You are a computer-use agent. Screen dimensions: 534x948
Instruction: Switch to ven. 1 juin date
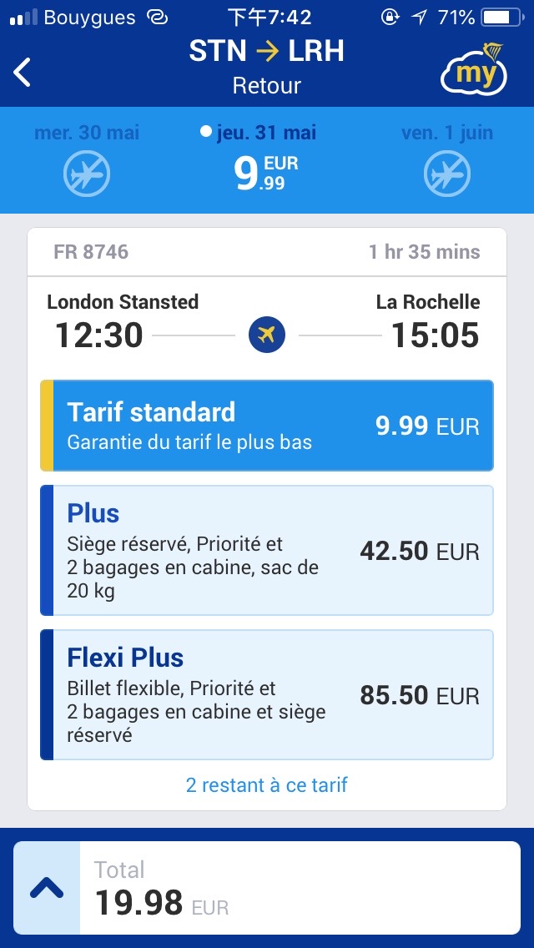pos(446,134)
